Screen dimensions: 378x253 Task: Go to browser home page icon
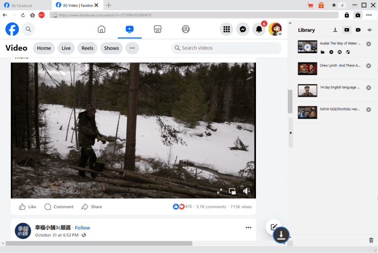point(32,15)
